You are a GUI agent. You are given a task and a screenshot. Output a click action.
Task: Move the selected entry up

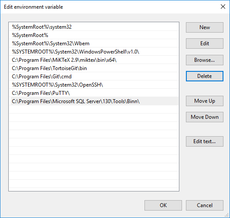pos(205,101)
